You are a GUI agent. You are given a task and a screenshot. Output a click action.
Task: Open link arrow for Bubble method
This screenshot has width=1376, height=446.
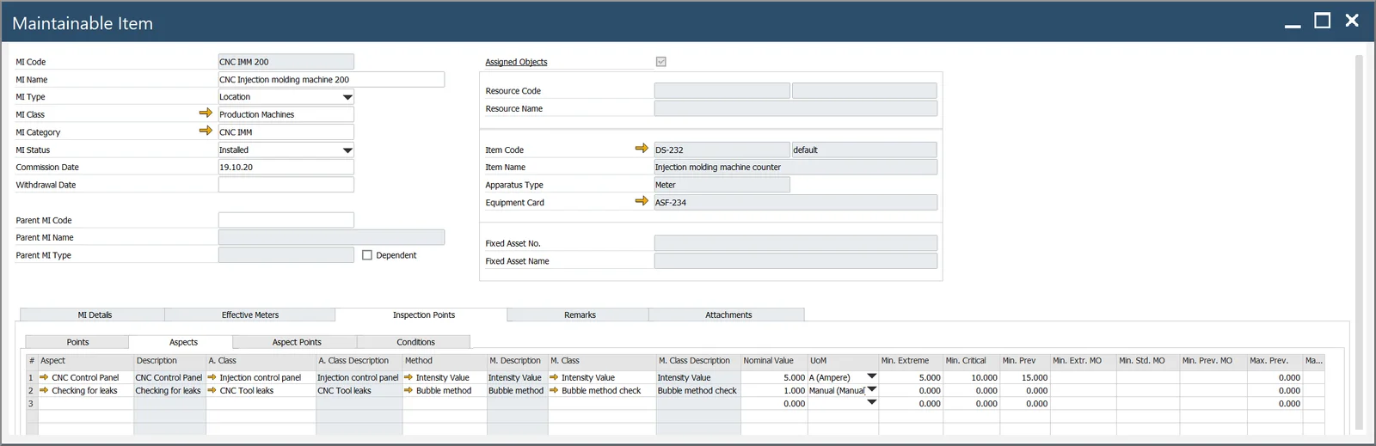tap(408, 390)
